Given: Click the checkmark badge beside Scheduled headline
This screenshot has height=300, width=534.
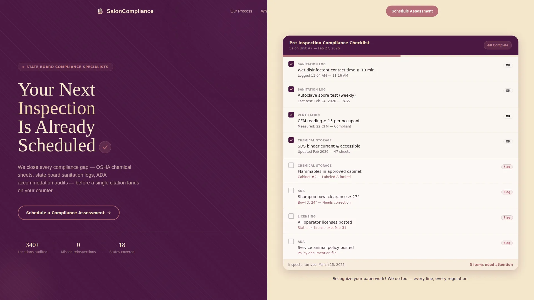Looking at the screenshot, I should 105,147.
